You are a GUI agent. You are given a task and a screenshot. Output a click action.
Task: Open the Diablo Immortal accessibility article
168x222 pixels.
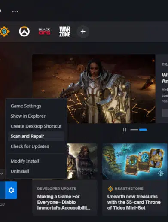[x=64, y=202]
